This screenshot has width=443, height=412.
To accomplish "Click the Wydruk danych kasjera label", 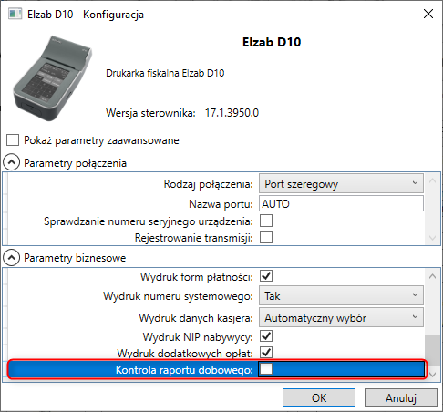I will click(196, 318).
